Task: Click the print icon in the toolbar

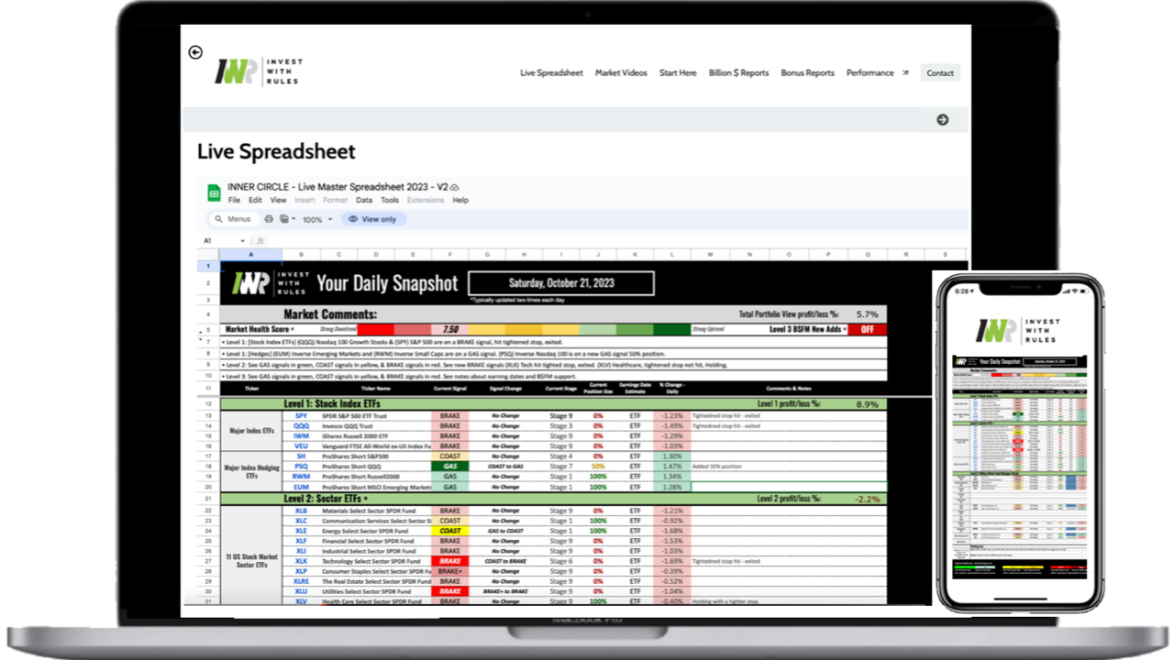Action: click(269, 219)
